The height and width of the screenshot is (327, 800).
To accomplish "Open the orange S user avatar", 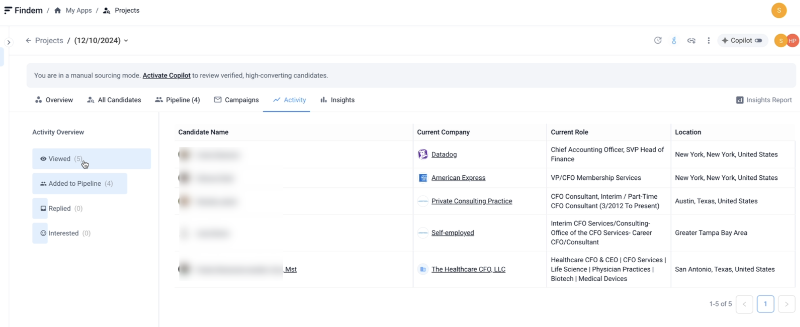I will point(779,10).
